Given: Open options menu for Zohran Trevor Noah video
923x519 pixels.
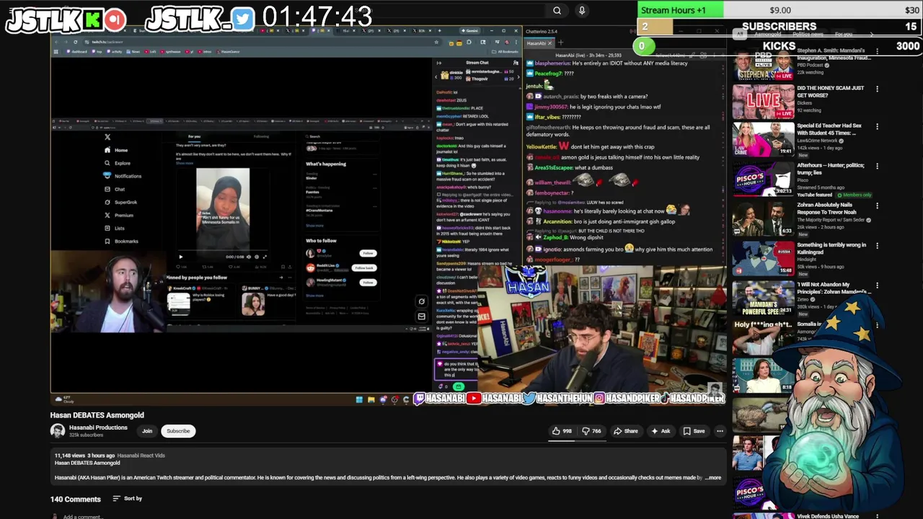Looking at the screenshot, I should coord(877,205).
